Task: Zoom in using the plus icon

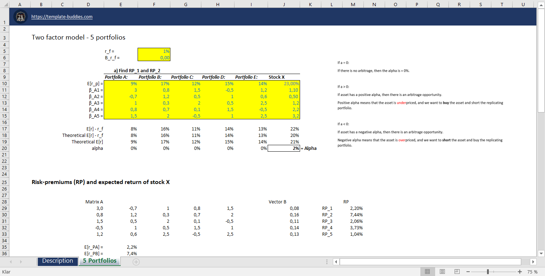Action: click(519, 272)
